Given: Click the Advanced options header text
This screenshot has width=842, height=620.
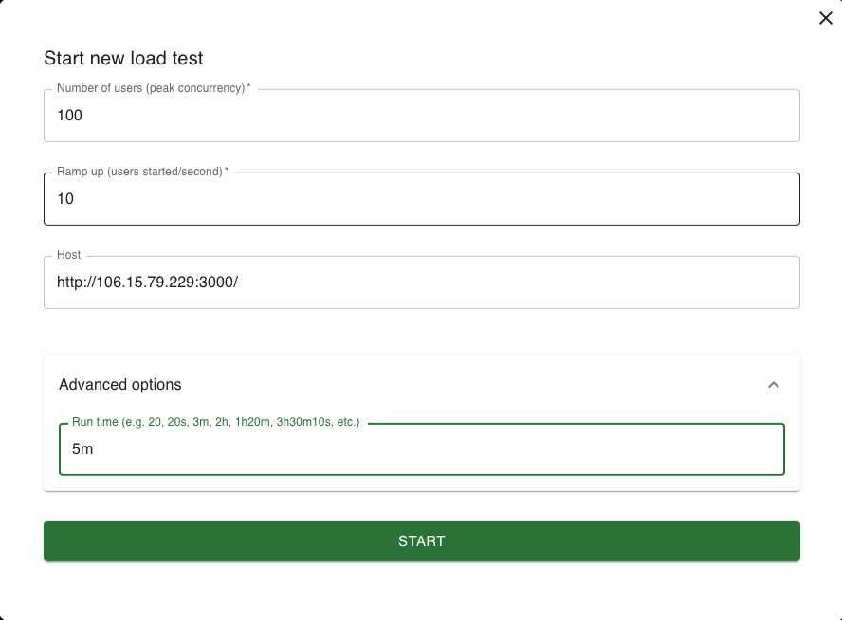Looking at the screenshot, I should click(x=120, y=384).
